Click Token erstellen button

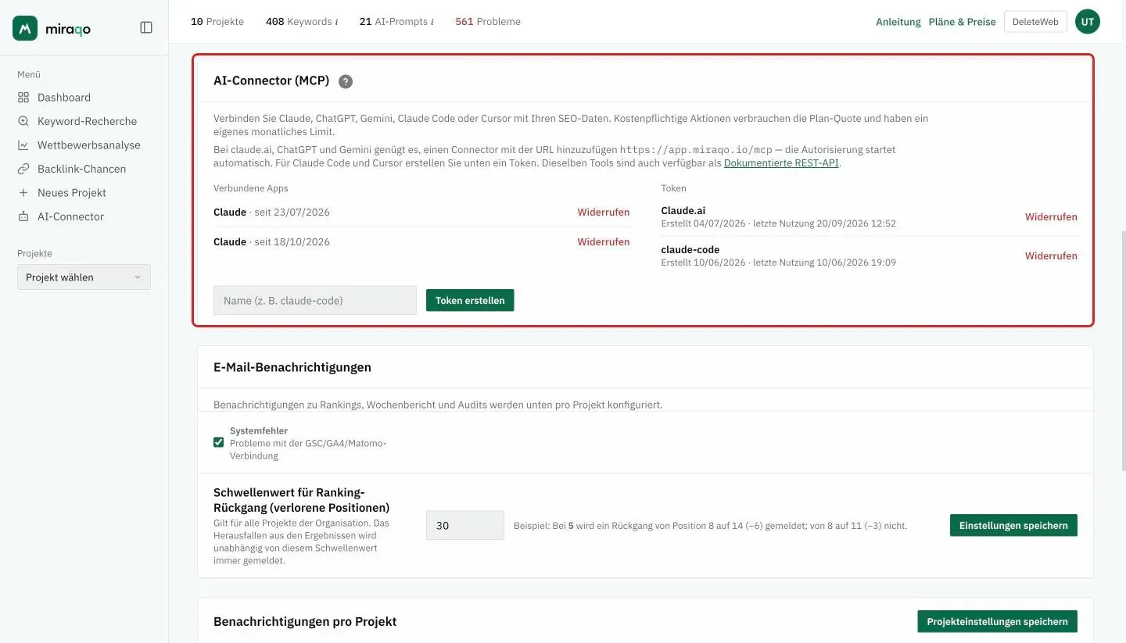point(470,300)
